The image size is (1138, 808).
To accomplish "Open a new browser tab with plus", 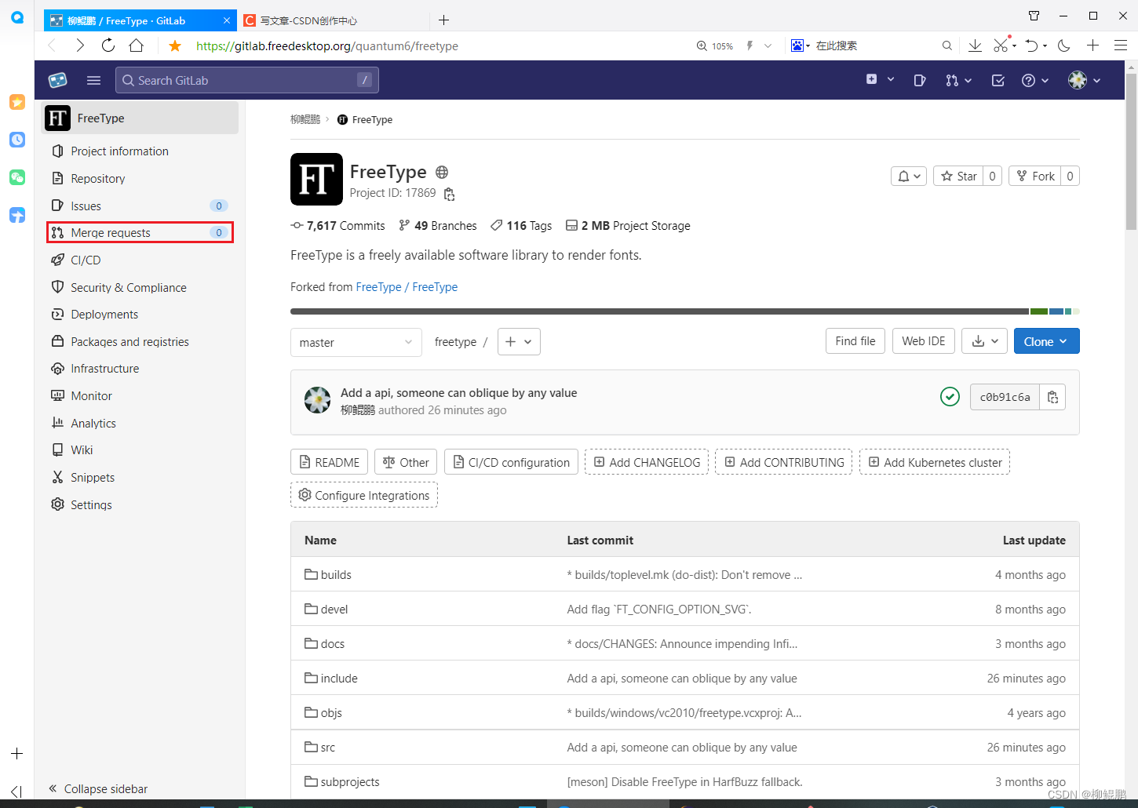I will 443,20.
